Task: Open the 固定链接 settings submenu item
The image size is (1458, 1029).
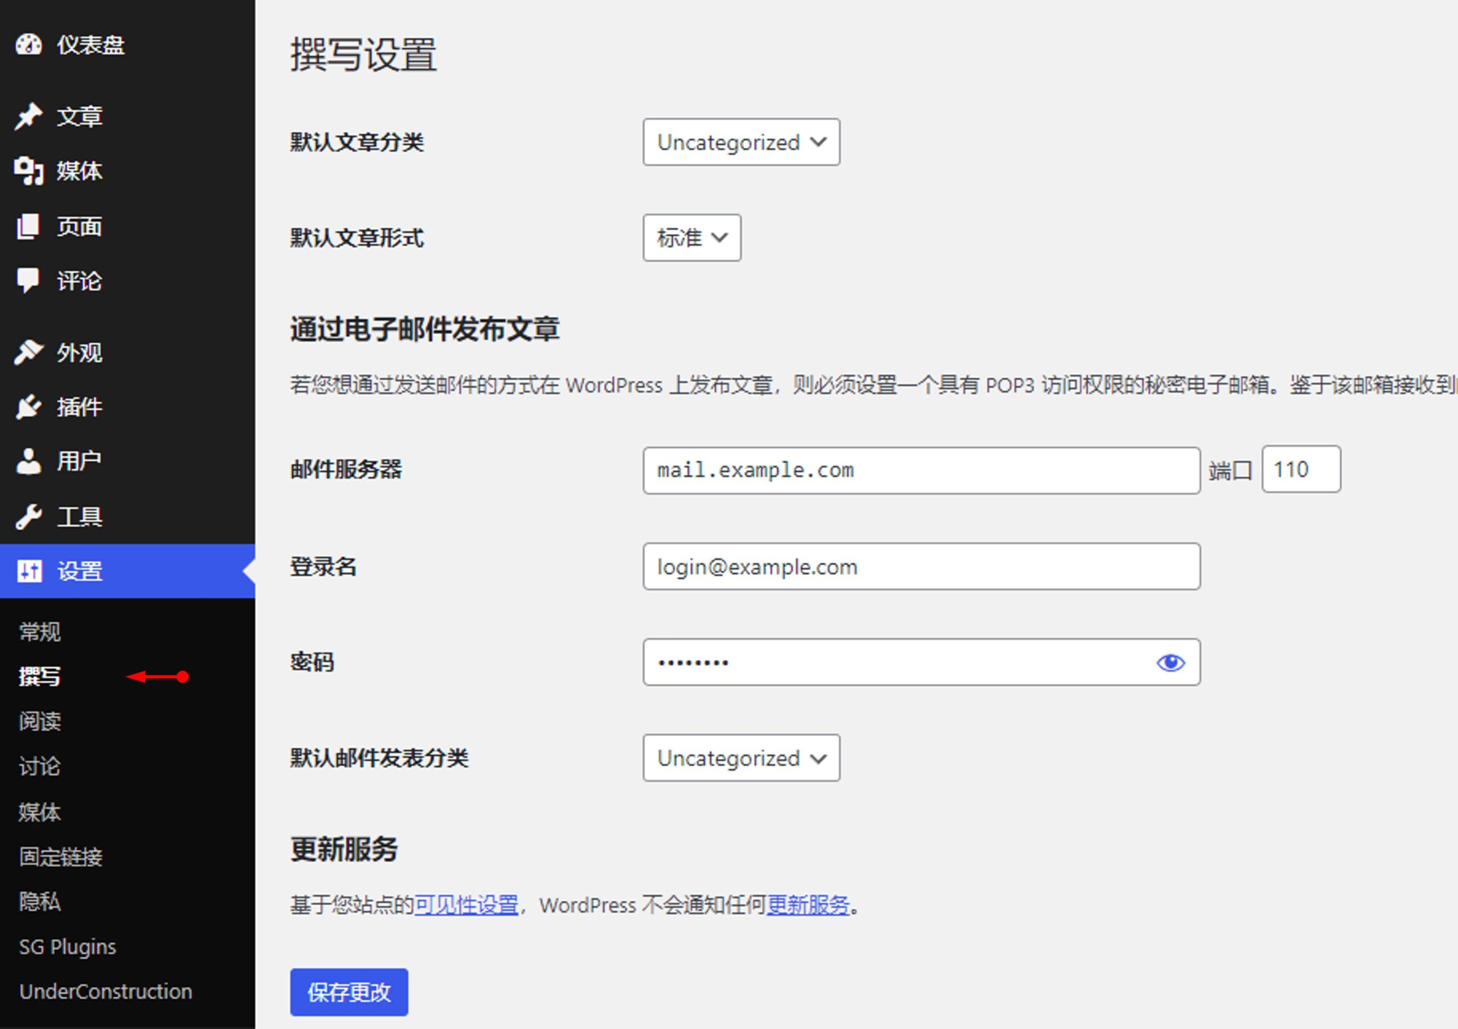Action: point(61,857)
